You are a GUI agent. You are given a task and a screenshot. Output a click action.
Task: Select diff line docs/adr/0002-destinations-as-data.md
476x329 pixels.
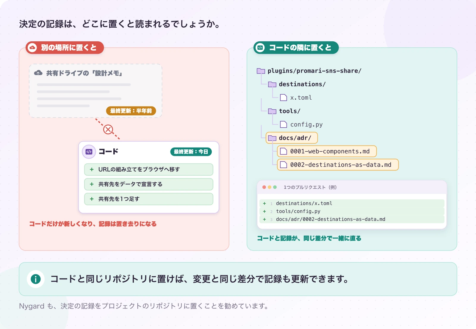pos(352,219)
